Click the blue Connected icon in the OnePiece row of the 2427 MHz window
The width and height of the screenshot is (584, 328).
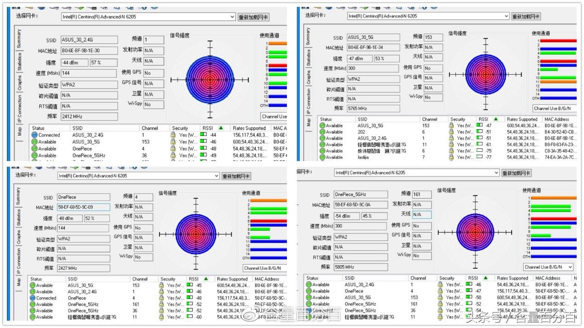click(33, 298)
